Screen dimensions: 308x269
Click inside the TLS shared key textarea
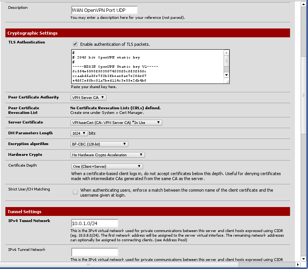click(147, 67)
